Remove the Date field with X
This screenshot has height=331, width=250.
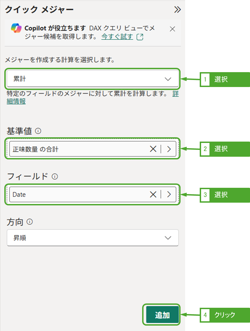pos(153,194)
